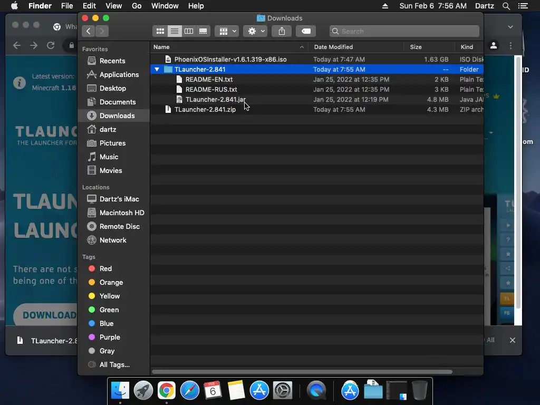Image resolution: width=540 pixels, height=405 pixels.
Task: Open Trash from the Dock
Action: [419, 390]
